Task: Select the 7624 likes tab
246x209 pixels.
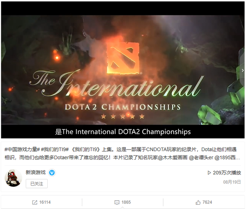Action: tap(204, 202)
